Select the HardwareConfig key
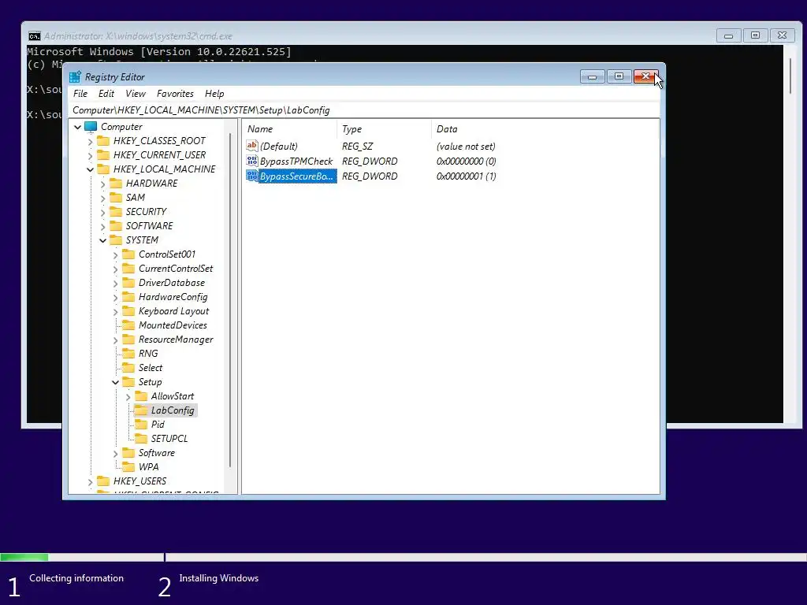 (173, 297)
